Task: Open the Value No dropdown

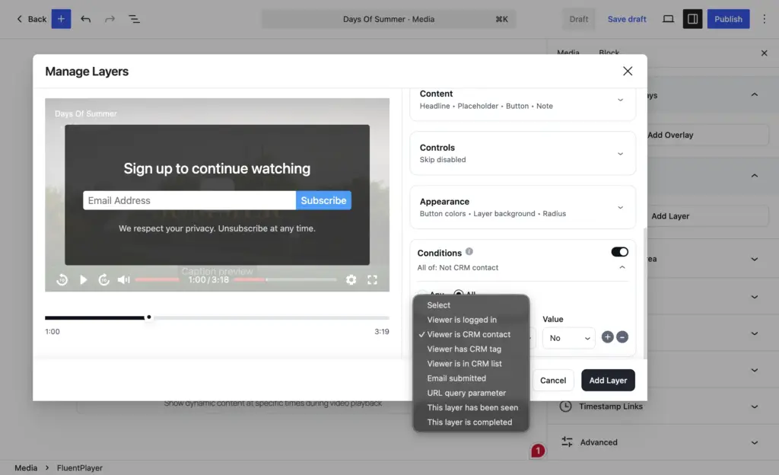Action: pos(569,338)
